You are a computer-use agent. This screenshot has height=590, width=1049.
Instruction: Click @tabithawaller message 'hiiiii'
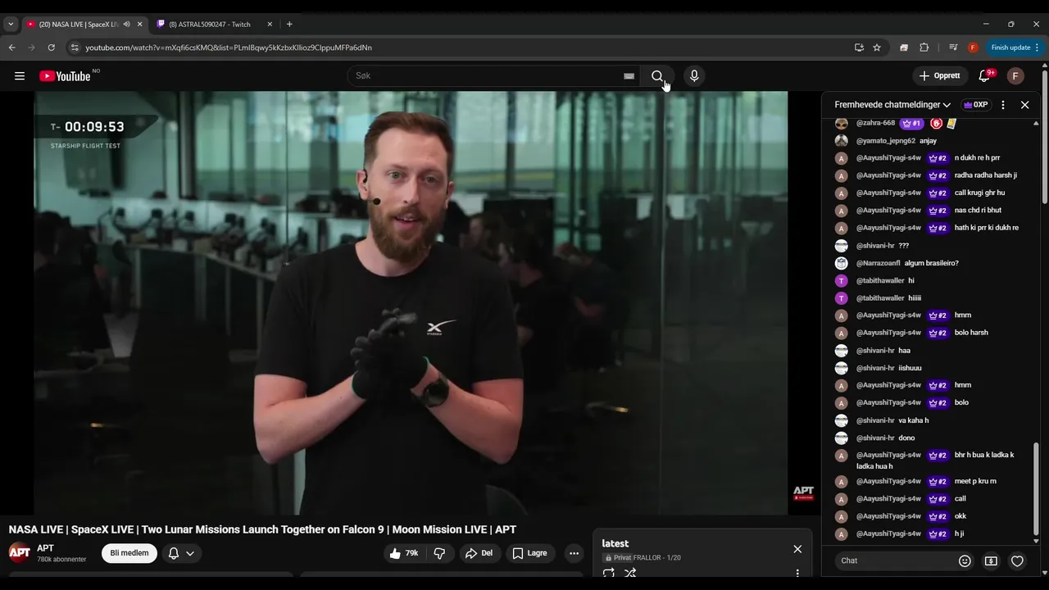915,298
